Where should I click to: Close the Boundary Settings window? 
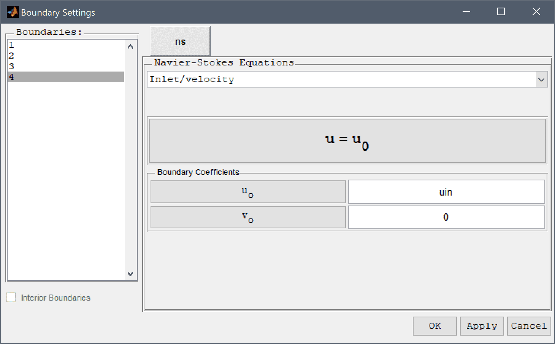[x=536, y=12]
